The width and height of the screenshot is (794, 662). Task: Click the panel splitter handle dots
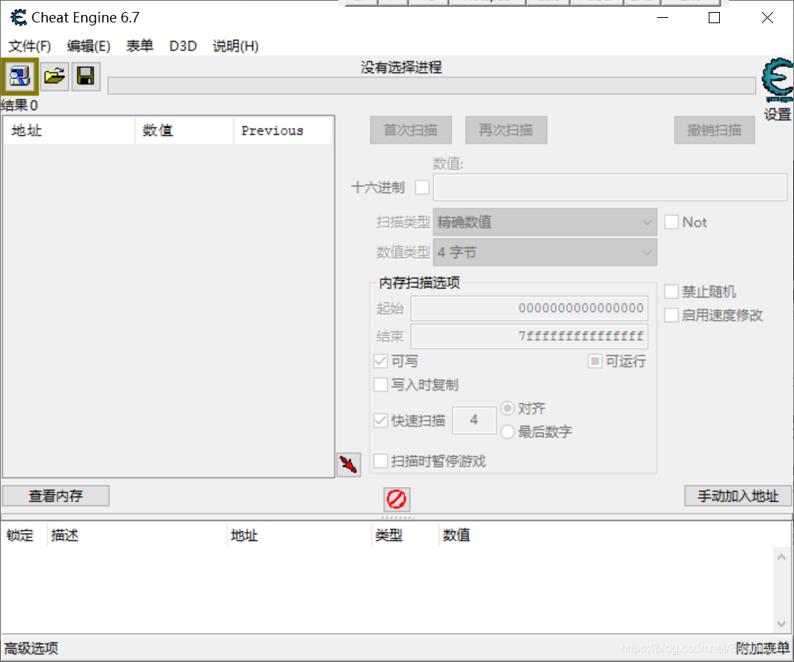coord(397,517)
